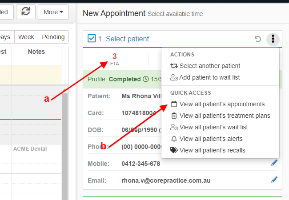Click the pencil icon to edit Mobile number
The height and width of the screenshot is (200, 289).
pos(274,163)
